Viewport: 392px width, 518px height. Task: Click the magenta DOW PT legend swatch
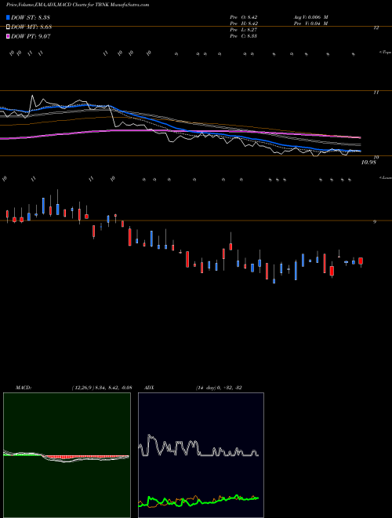(8, 36)
